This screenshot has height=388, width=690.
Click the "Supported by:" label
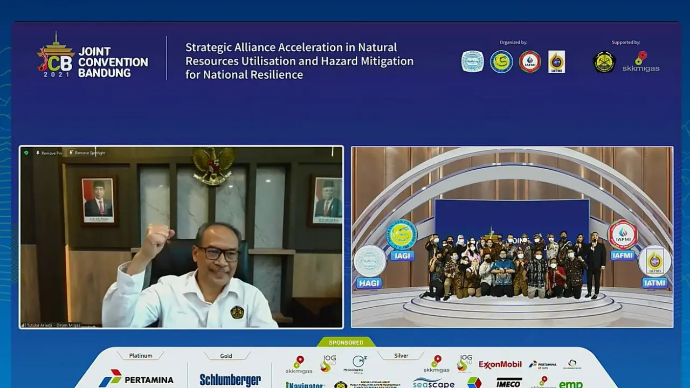point(626,43)
